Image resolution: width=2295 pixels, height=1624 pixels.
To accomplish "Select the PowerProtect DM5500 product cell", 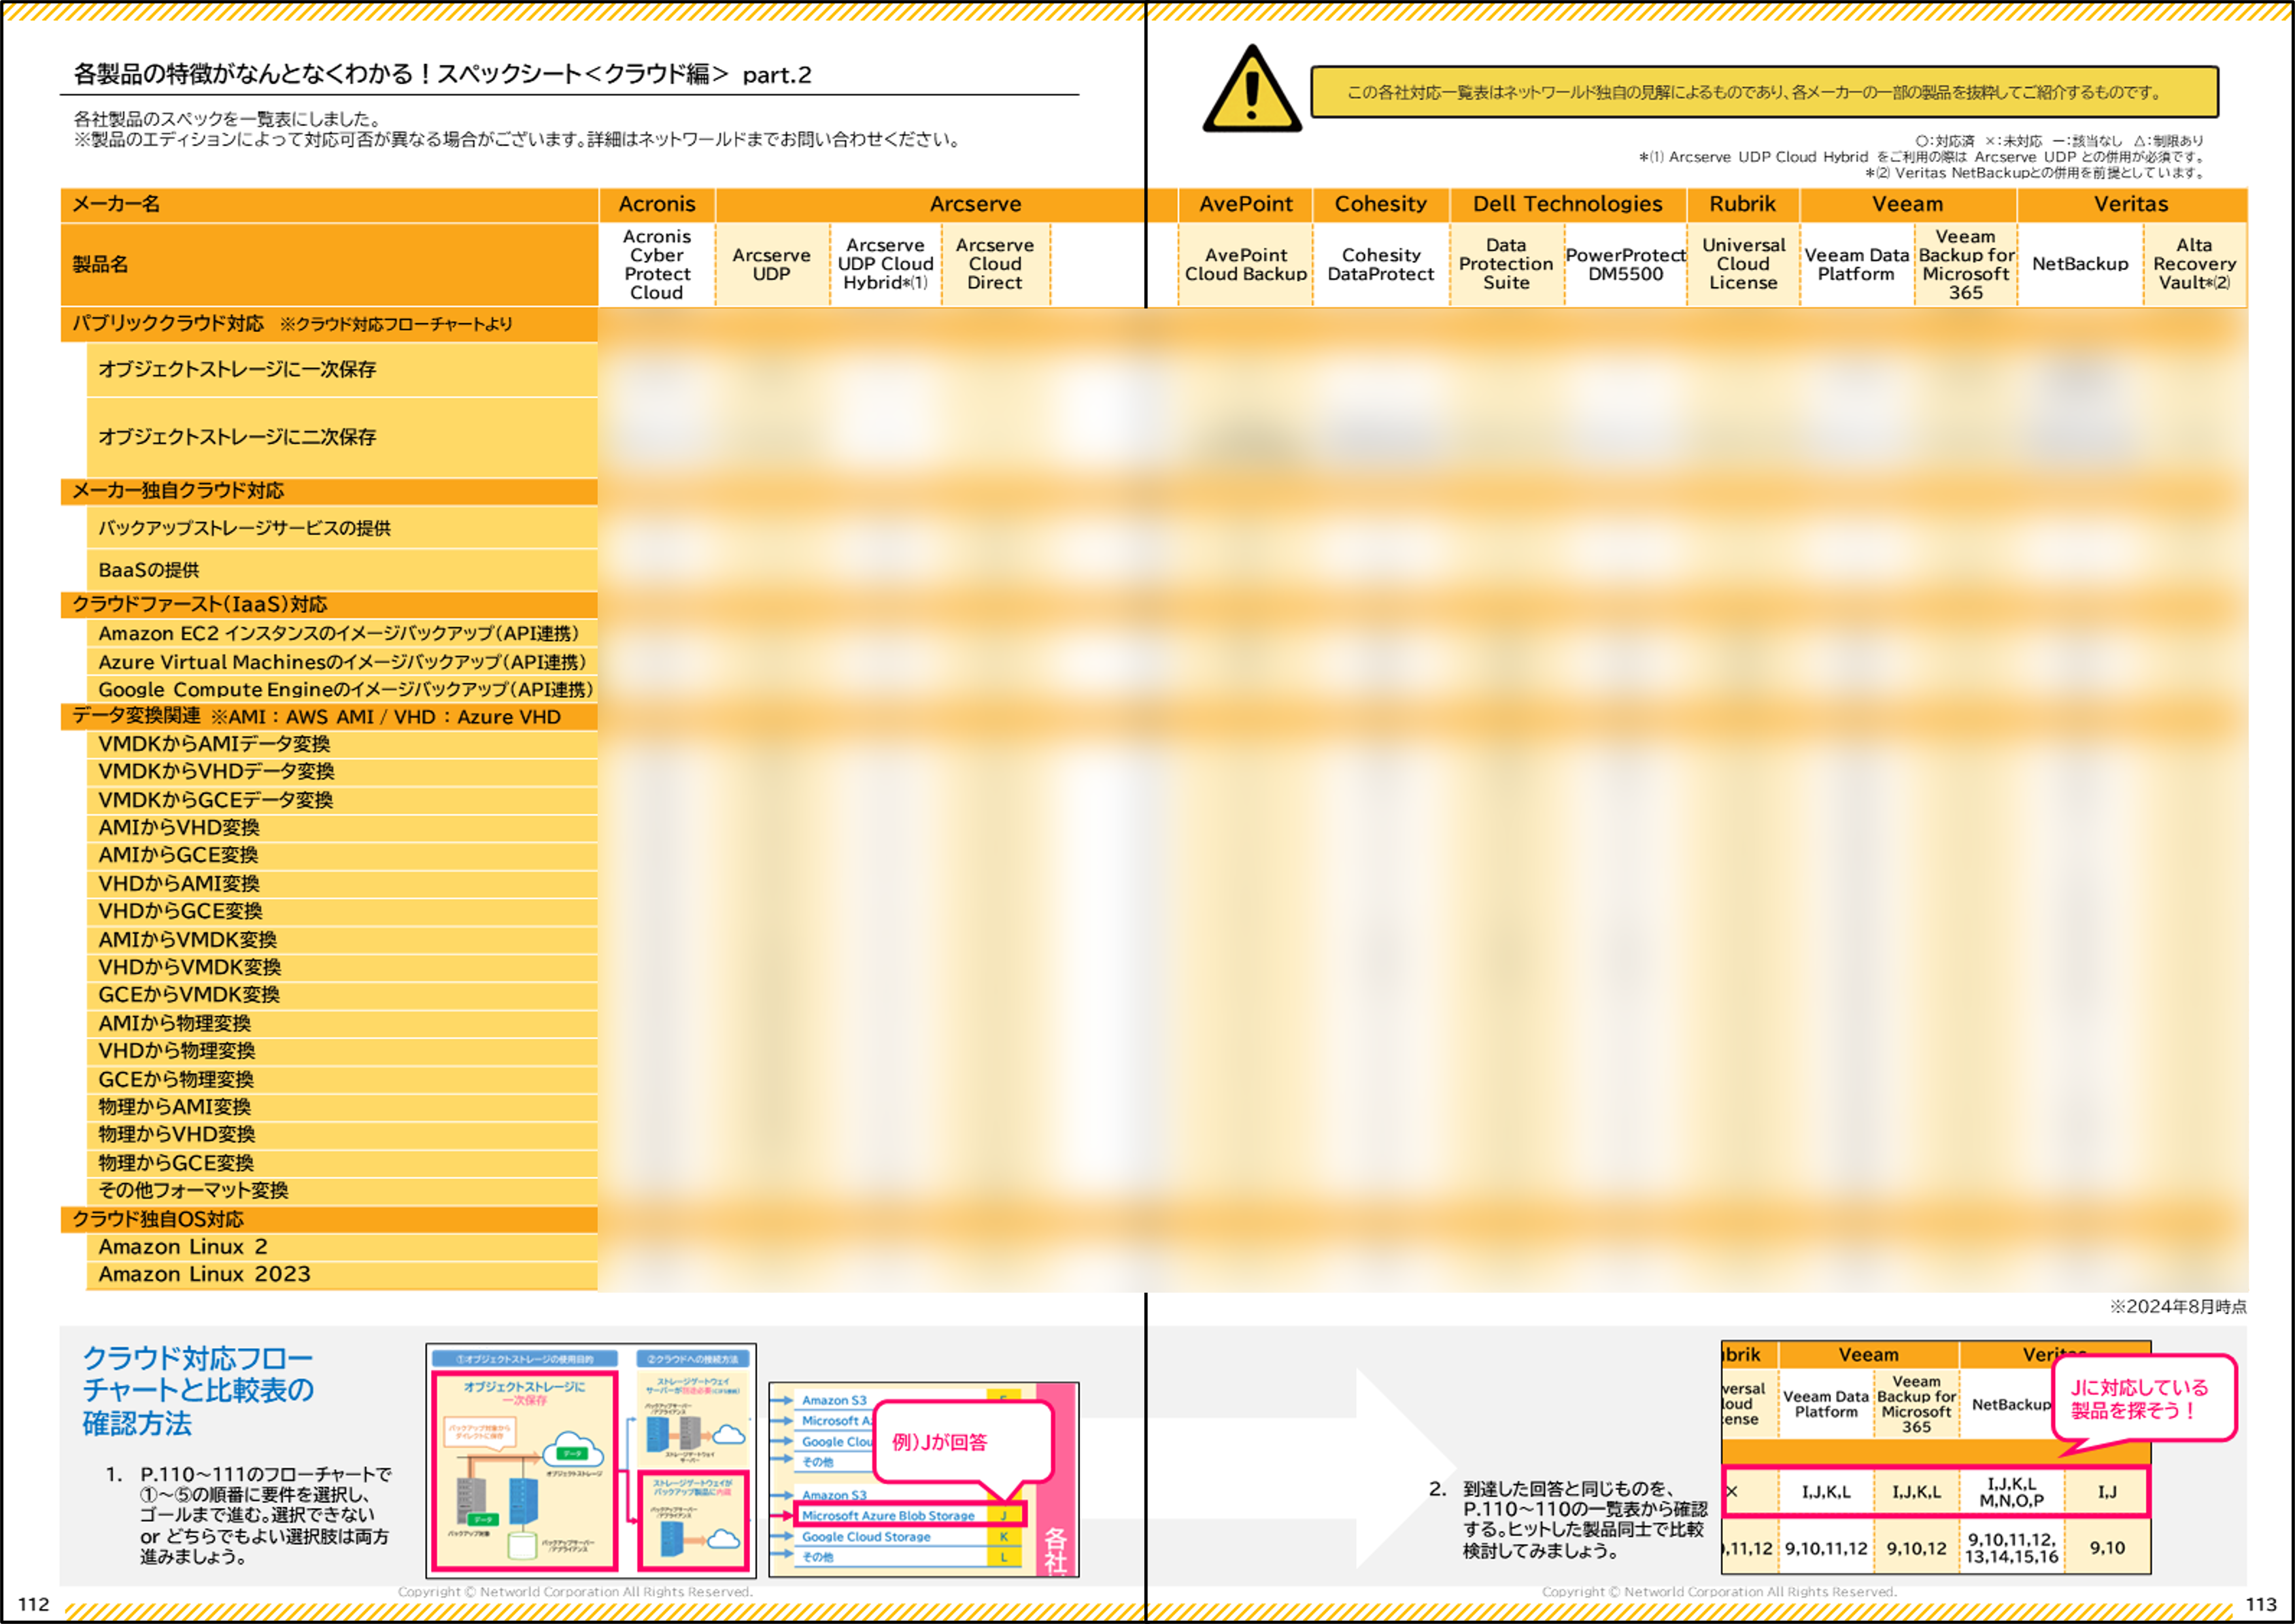I will (1625, 264).
